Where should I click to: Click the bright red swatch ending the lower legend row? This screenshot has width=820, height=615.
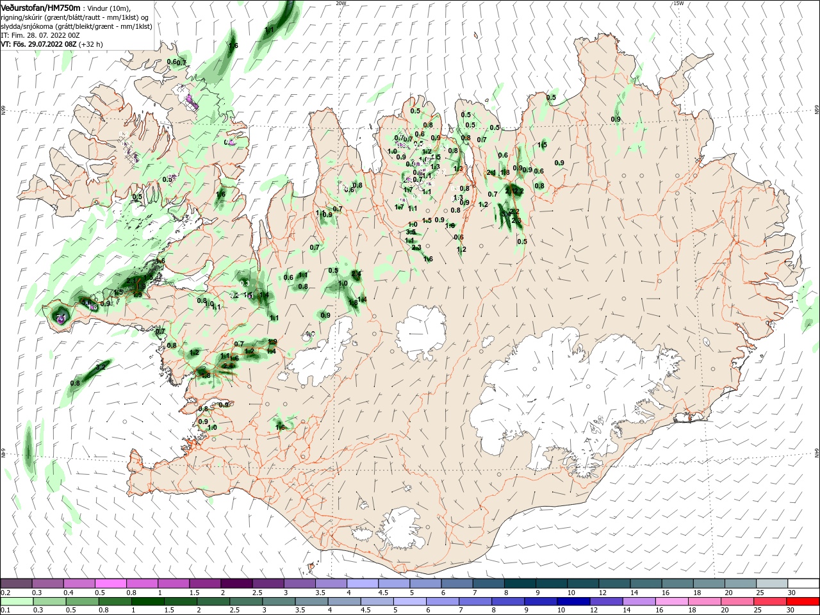click(x=804, y=602)
